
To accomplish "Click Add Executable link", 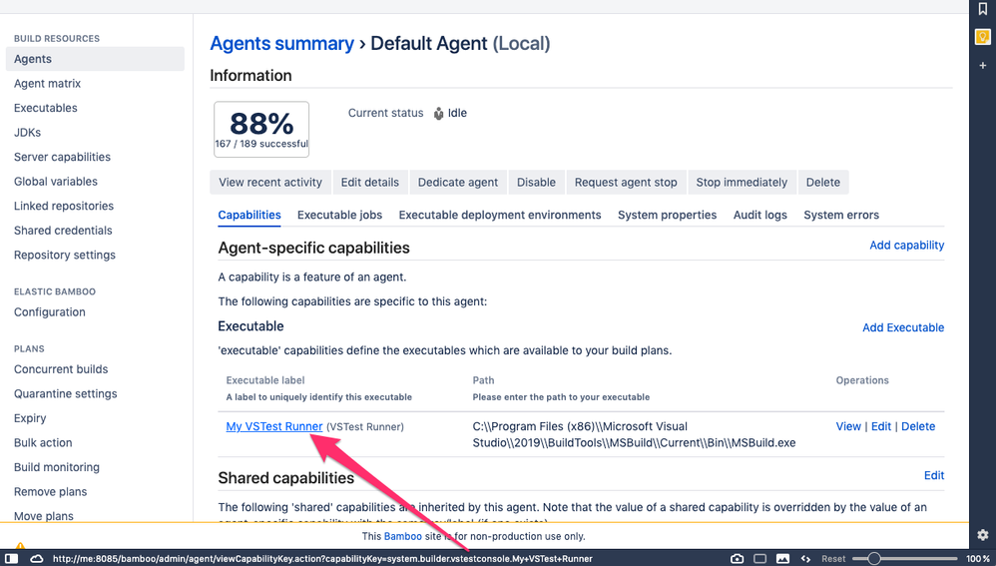I will (902, 327).
